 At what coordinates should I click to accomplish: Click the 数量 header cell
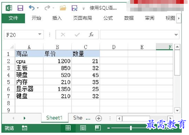pyautogui.click(x=86, y=54)
